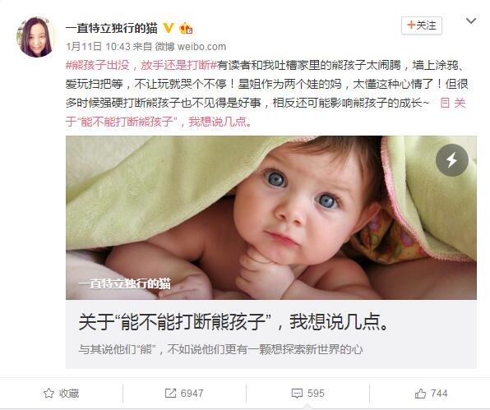This screenshot has width=490, height=410.
Task: Click the user's profile avatar photo
Action: pos(35,37)
